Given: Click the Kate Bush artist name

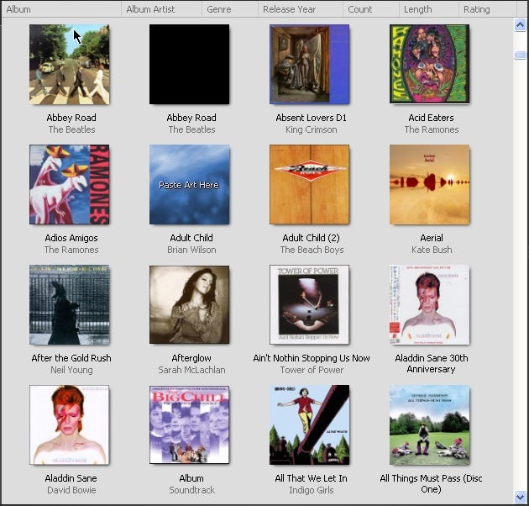Looking at the screenshot, I should pyautogui.click(x=432, y=250).
